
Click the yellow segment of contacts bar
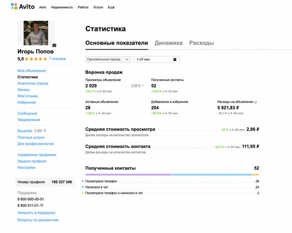pyautogui.click(x=256, y=175)
